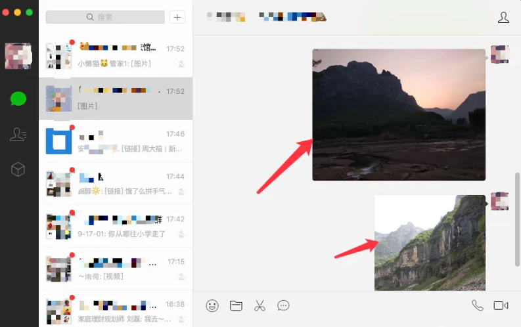Viewport: 521px width, 327px height.
Task: Open the sunset mountain photo
Action: (398, 114)
